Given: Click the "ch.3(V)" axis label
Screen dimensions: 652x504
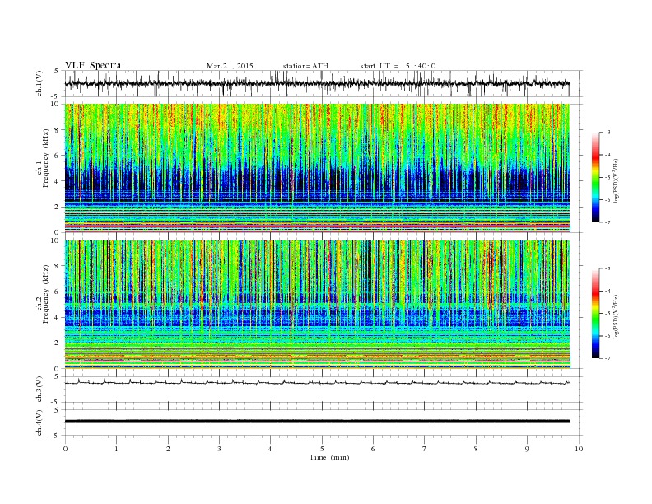Looking at the screenshot, I should click(40, 390).
